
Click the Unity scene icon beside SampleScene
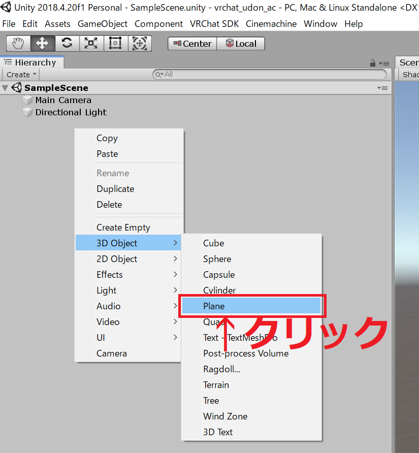pyautogui.click(x=16, y=87)
